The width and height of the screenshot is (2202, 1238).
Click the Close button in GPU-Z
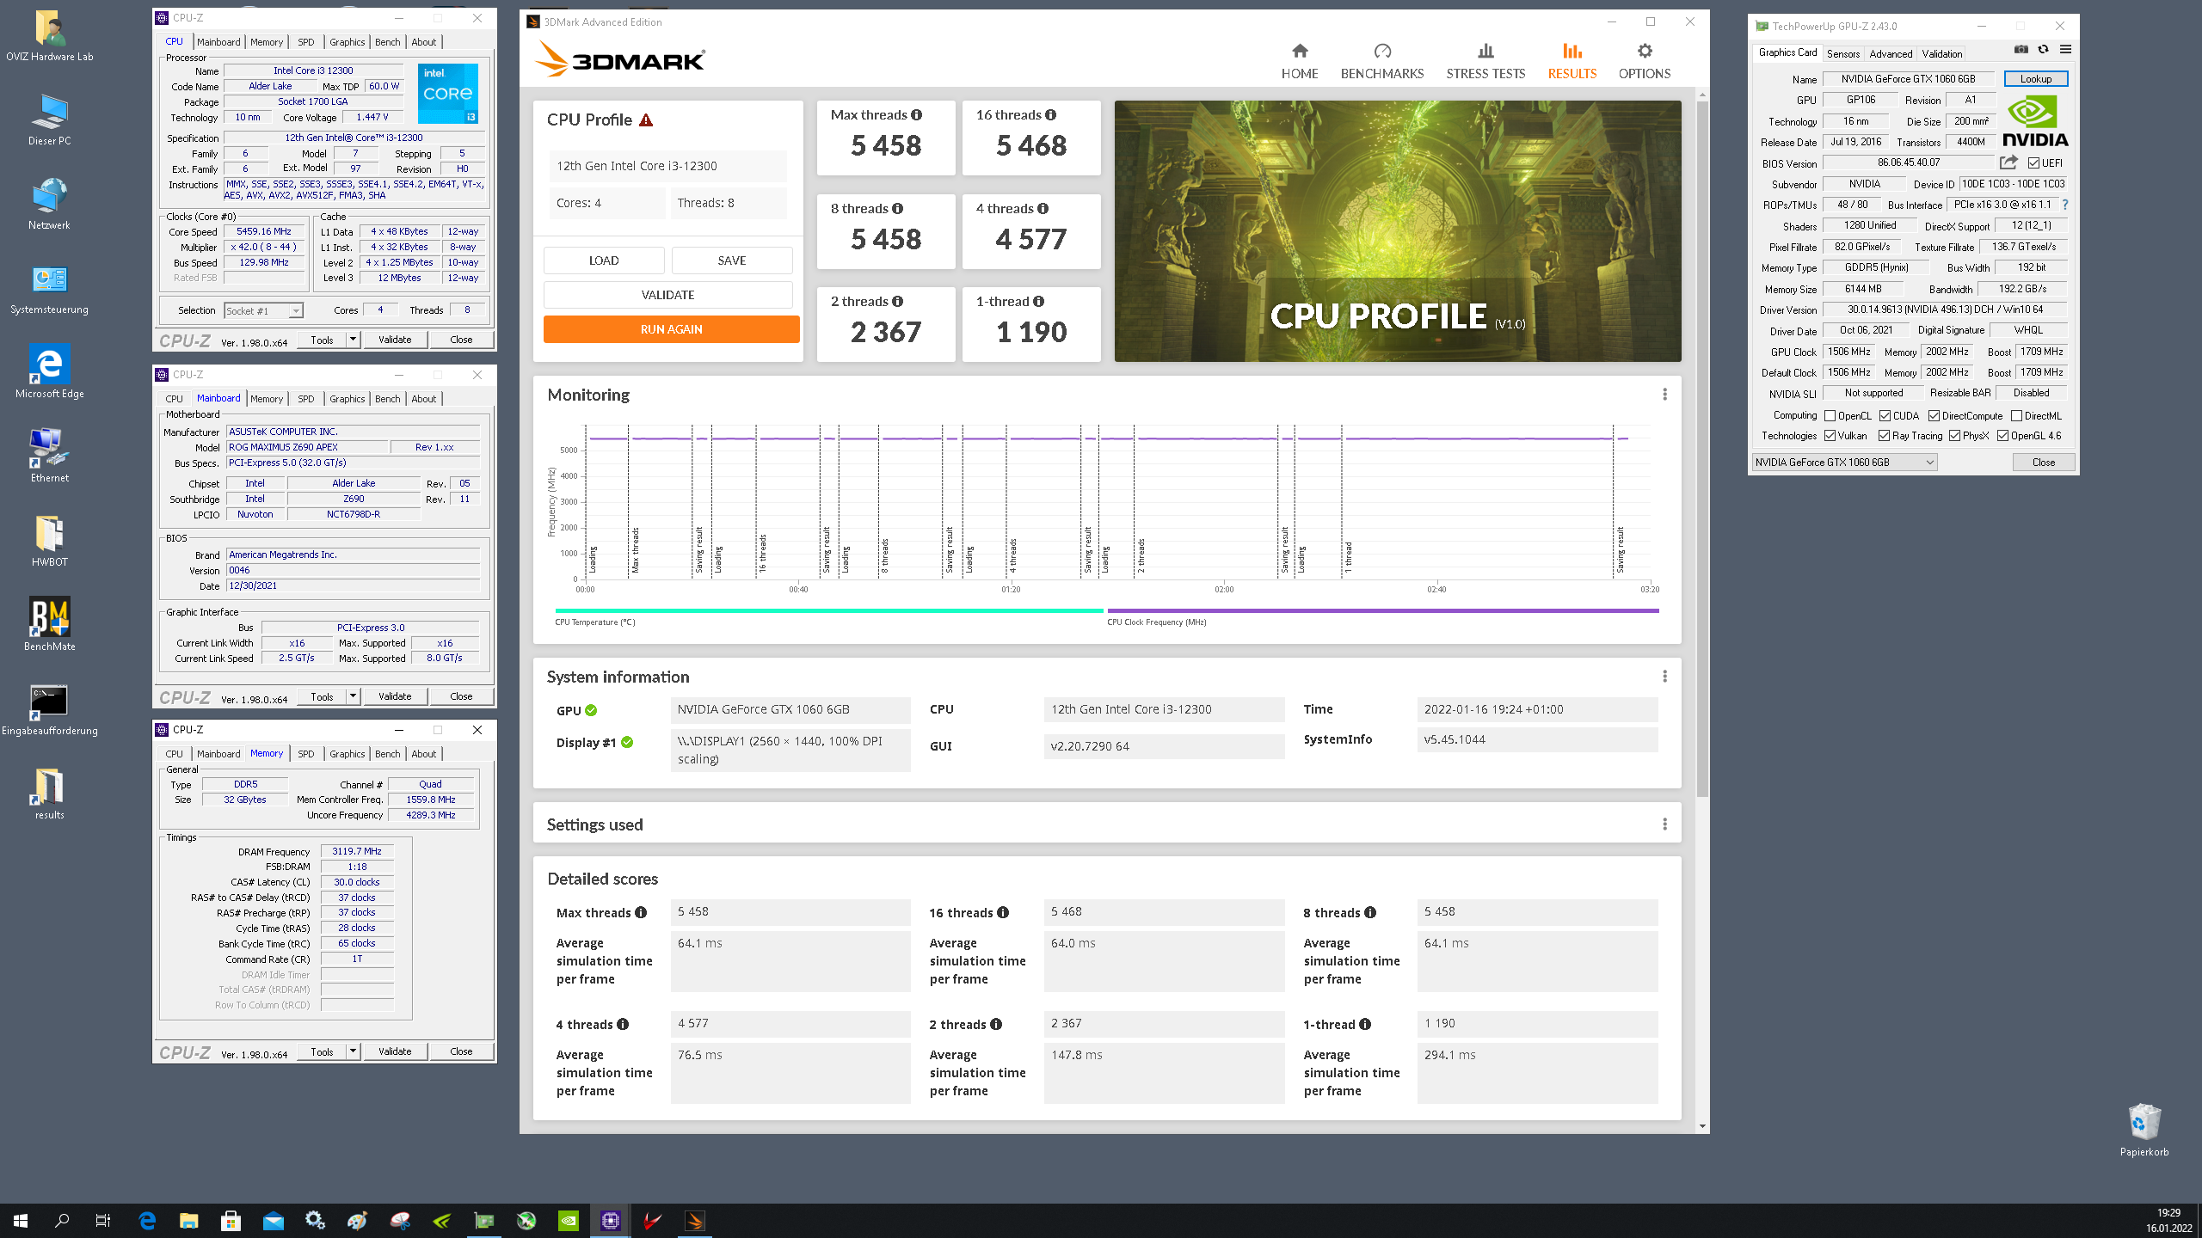(2043, 463)
